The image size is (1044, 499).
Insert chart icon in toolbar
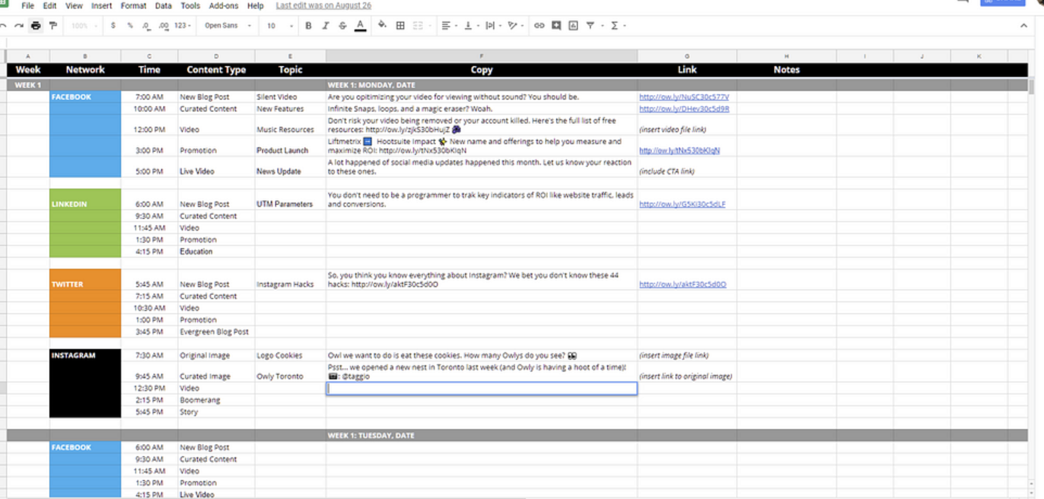573,25
